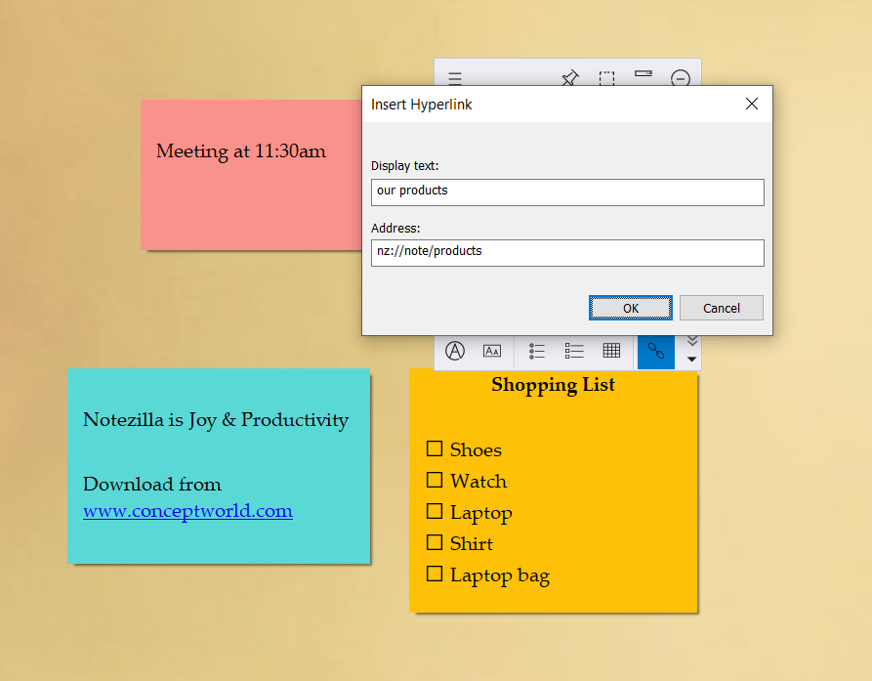
Task: Activate selection mode (dashed rectangle icon)
Action: click(x=606, y=79)
